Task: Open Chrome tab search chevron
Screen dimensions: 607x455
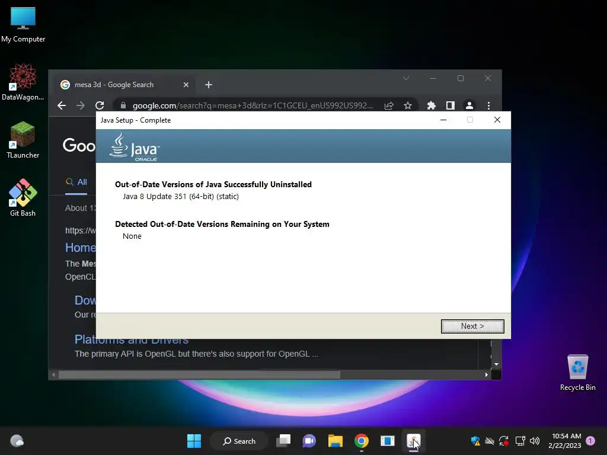Action: [x=405, y=79]
